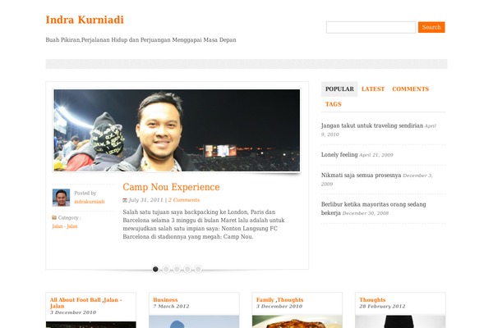Open 'Berlibur ketika mayoritas orang sedang bekerja' post

374,208
